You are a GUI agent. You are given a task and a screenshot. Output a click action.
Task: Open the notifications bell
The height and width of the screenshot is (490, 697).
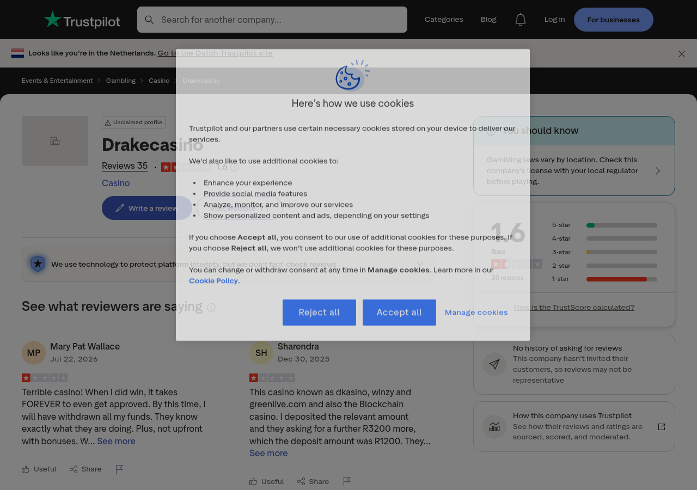(x=521, y=20)
